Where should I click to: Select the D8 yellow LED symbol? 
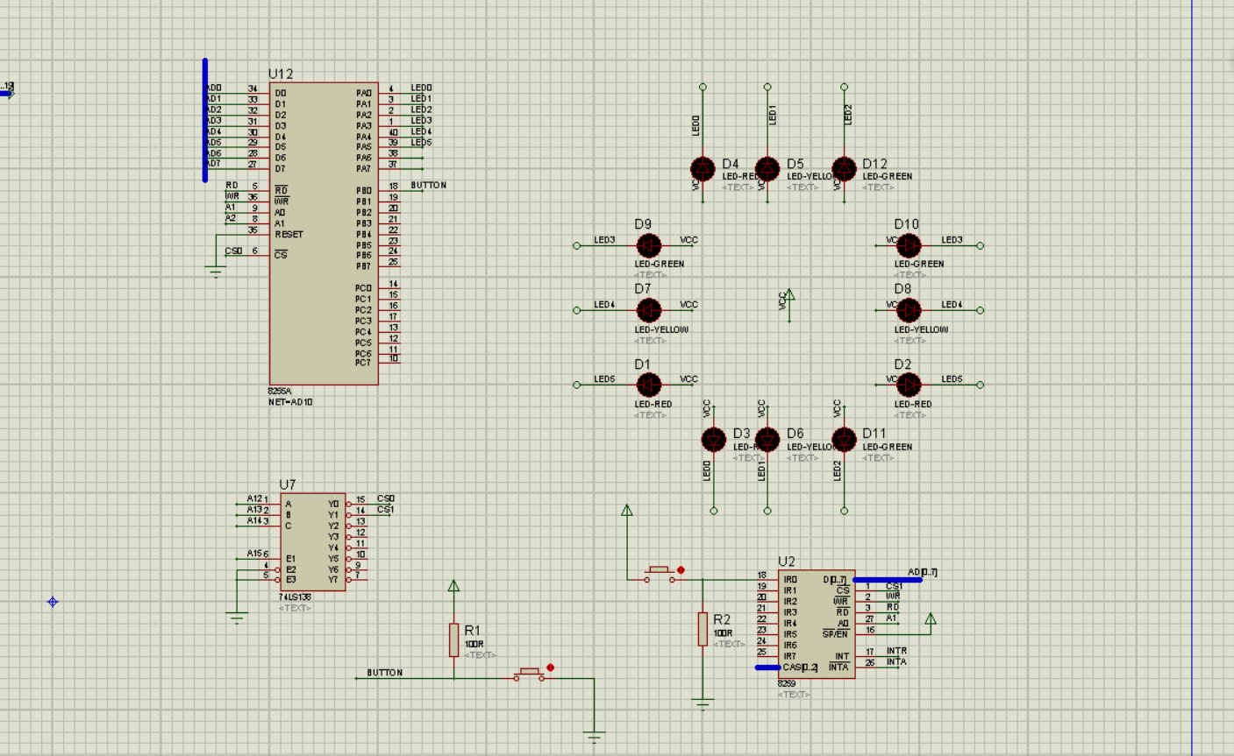[x=909, y=310]
